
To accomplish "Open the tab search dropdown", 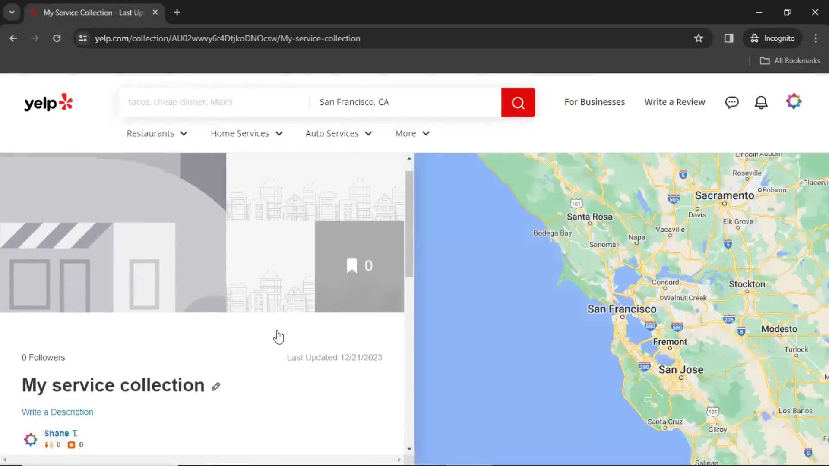I will [12, 13].
